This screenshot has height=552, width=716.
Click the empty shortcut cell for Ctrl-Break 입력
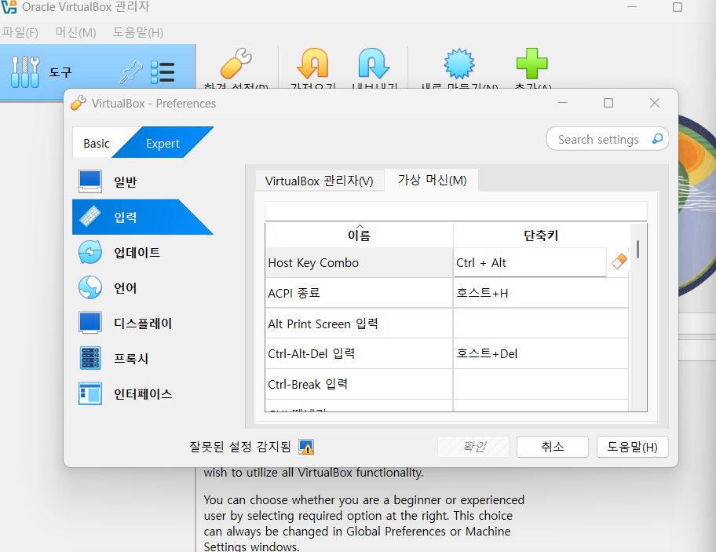541,384
